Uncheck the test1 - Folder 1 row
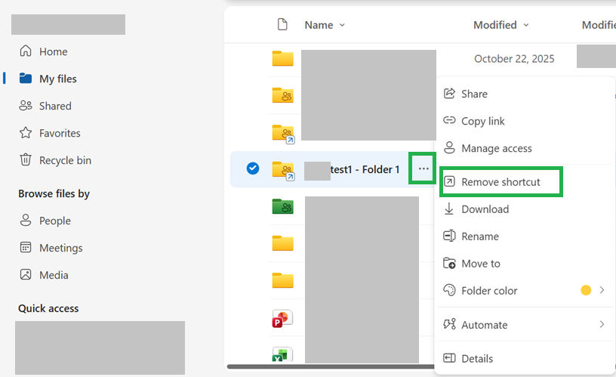 tap(253, 168)
